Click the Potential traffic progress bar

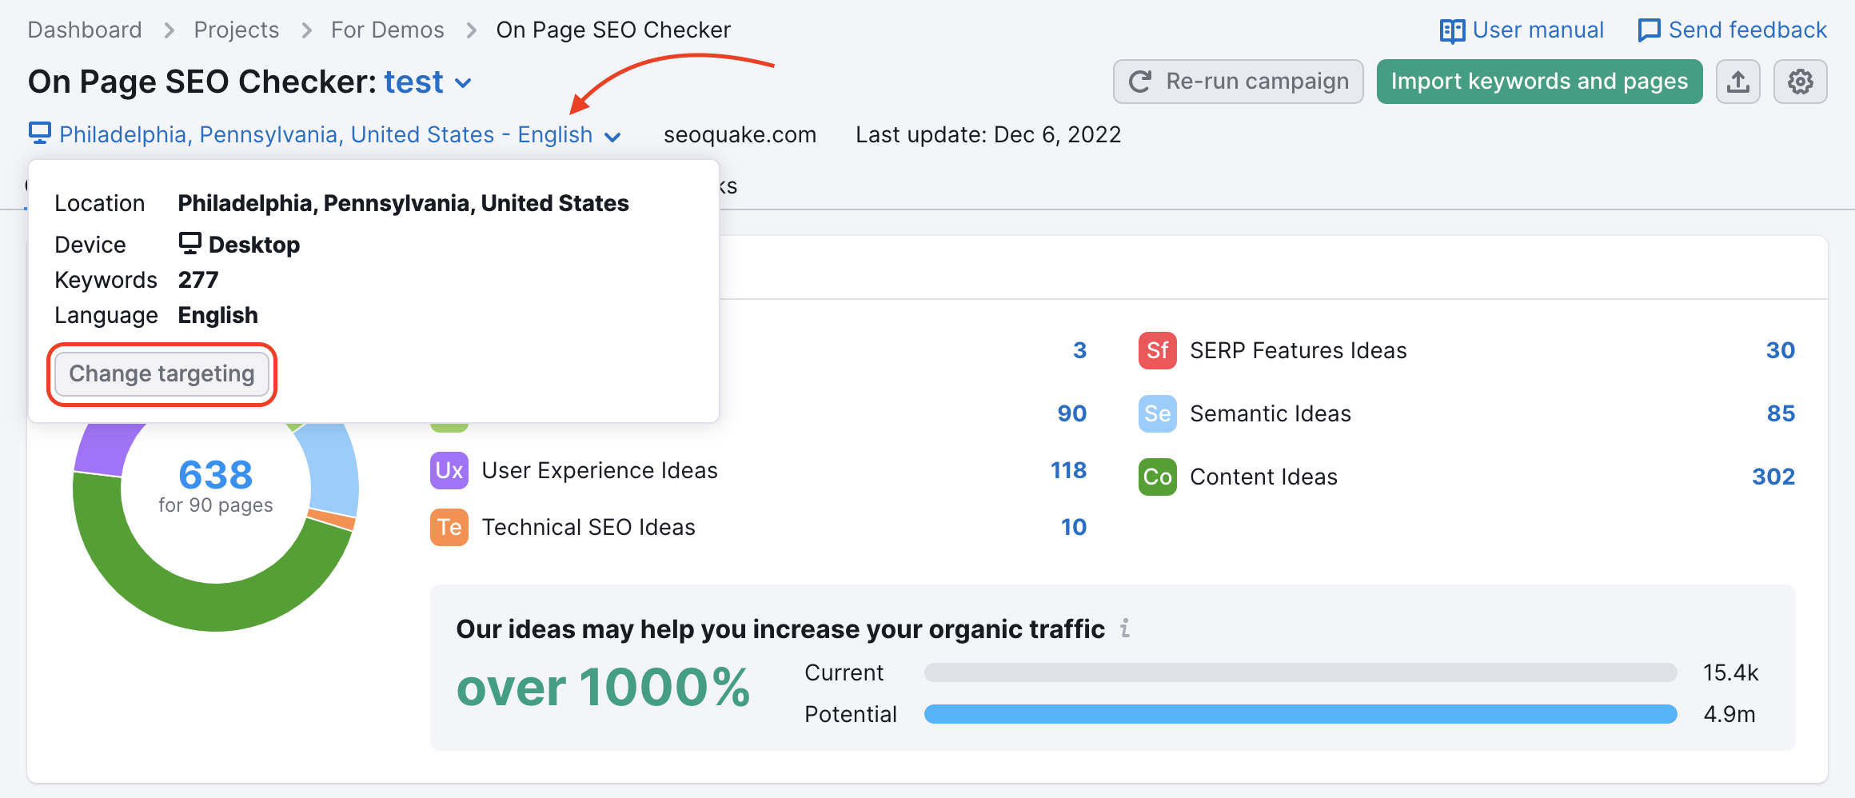coord(1299,714)
